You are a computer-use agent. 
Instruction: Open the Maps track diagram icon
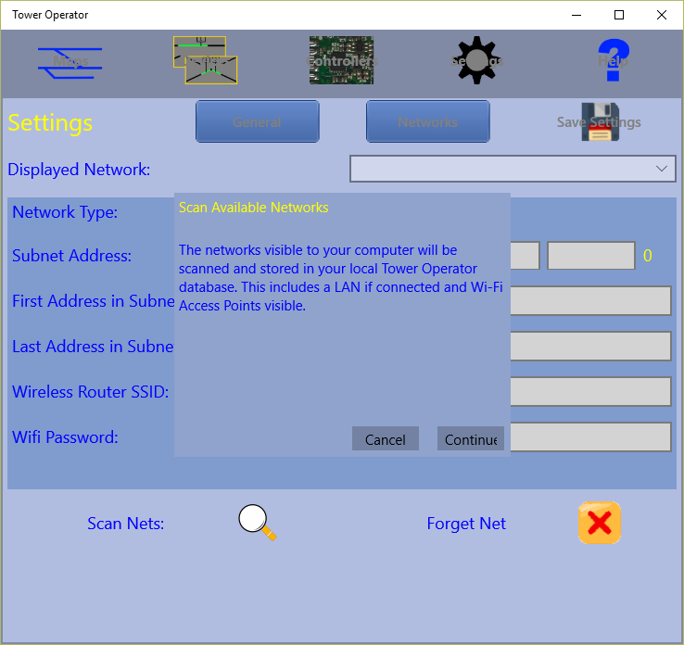coord(70,61)
